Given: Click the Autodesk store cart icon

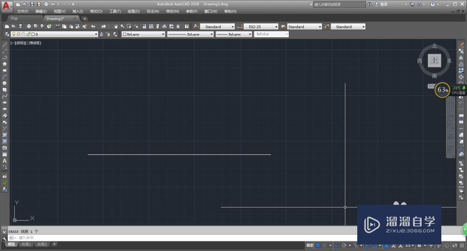Looking at the screenshot, I should point(412,4).
